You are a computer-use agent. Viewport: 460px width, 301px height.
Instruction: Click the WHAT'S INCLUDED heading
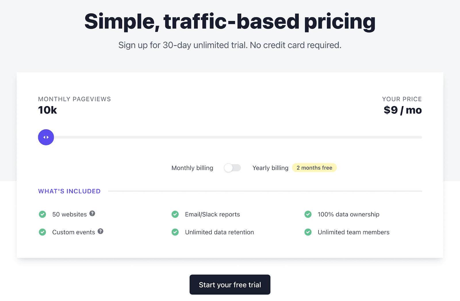tap(69, 191)
